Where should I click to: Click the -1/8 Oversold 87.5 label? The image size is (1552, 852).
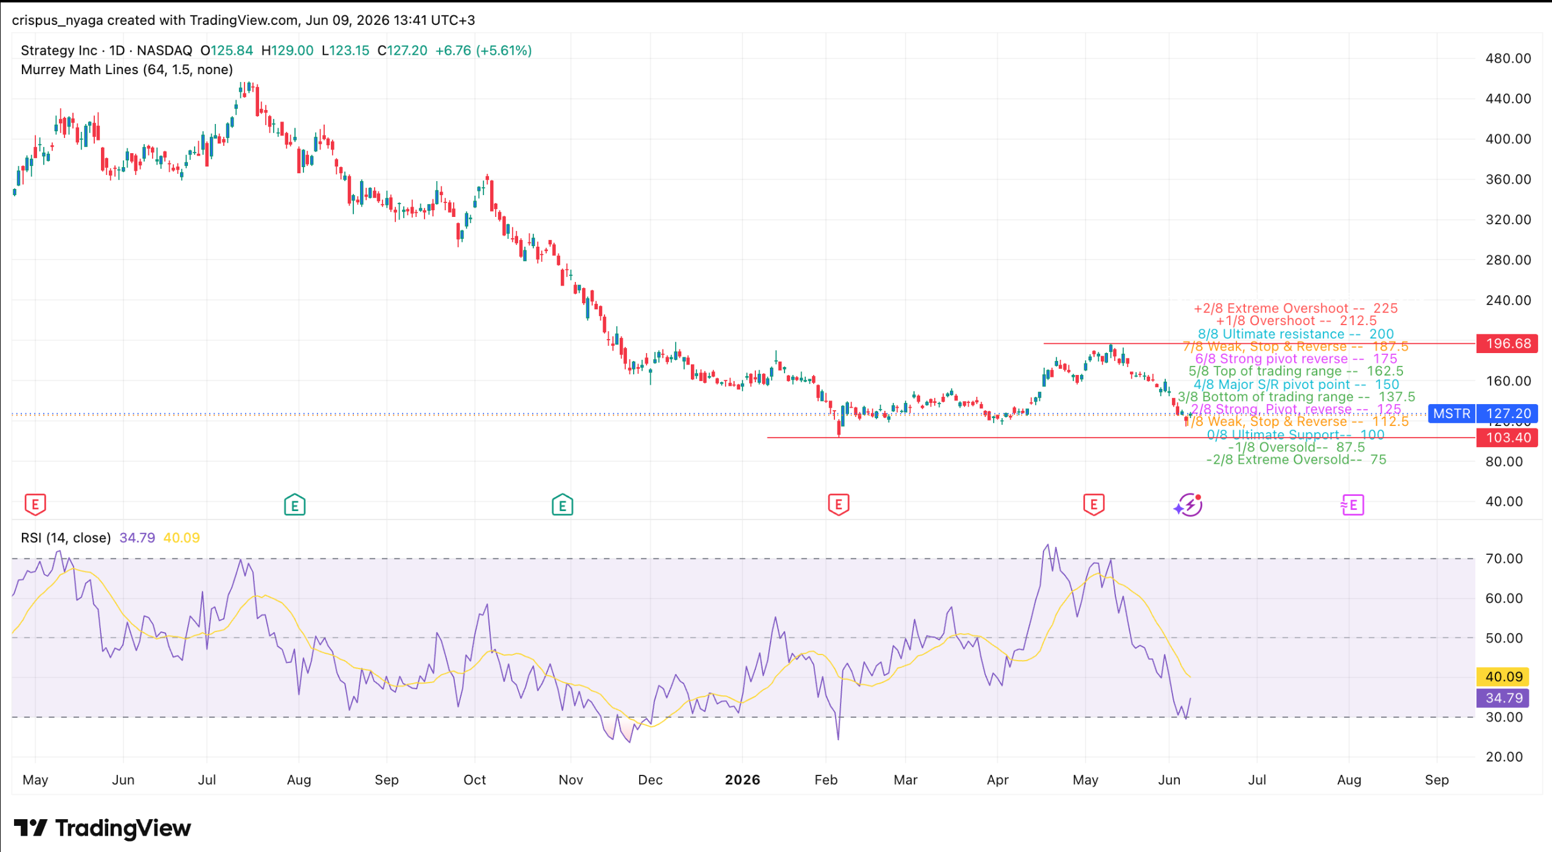1296,447
